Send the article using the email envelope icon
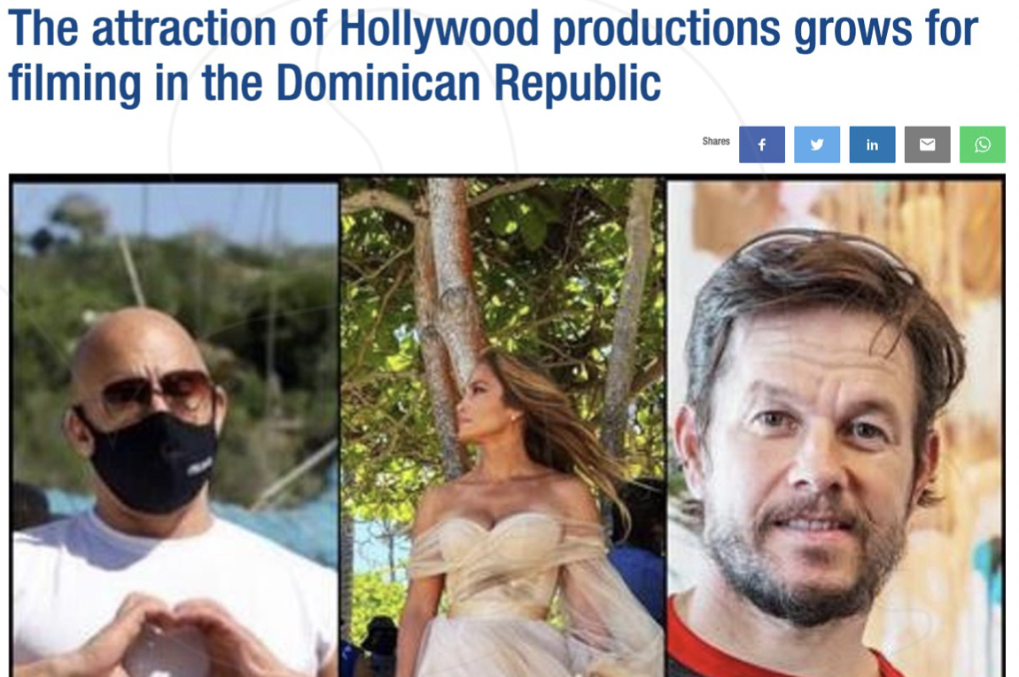The width and height of the screenshot is (1019, 677). pyautogui.click(x=928, y=144)
